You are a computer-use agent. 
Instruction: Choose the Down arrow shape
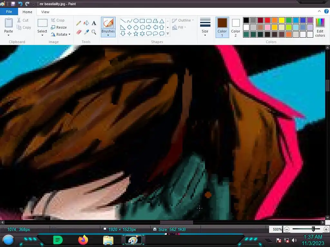123,33
